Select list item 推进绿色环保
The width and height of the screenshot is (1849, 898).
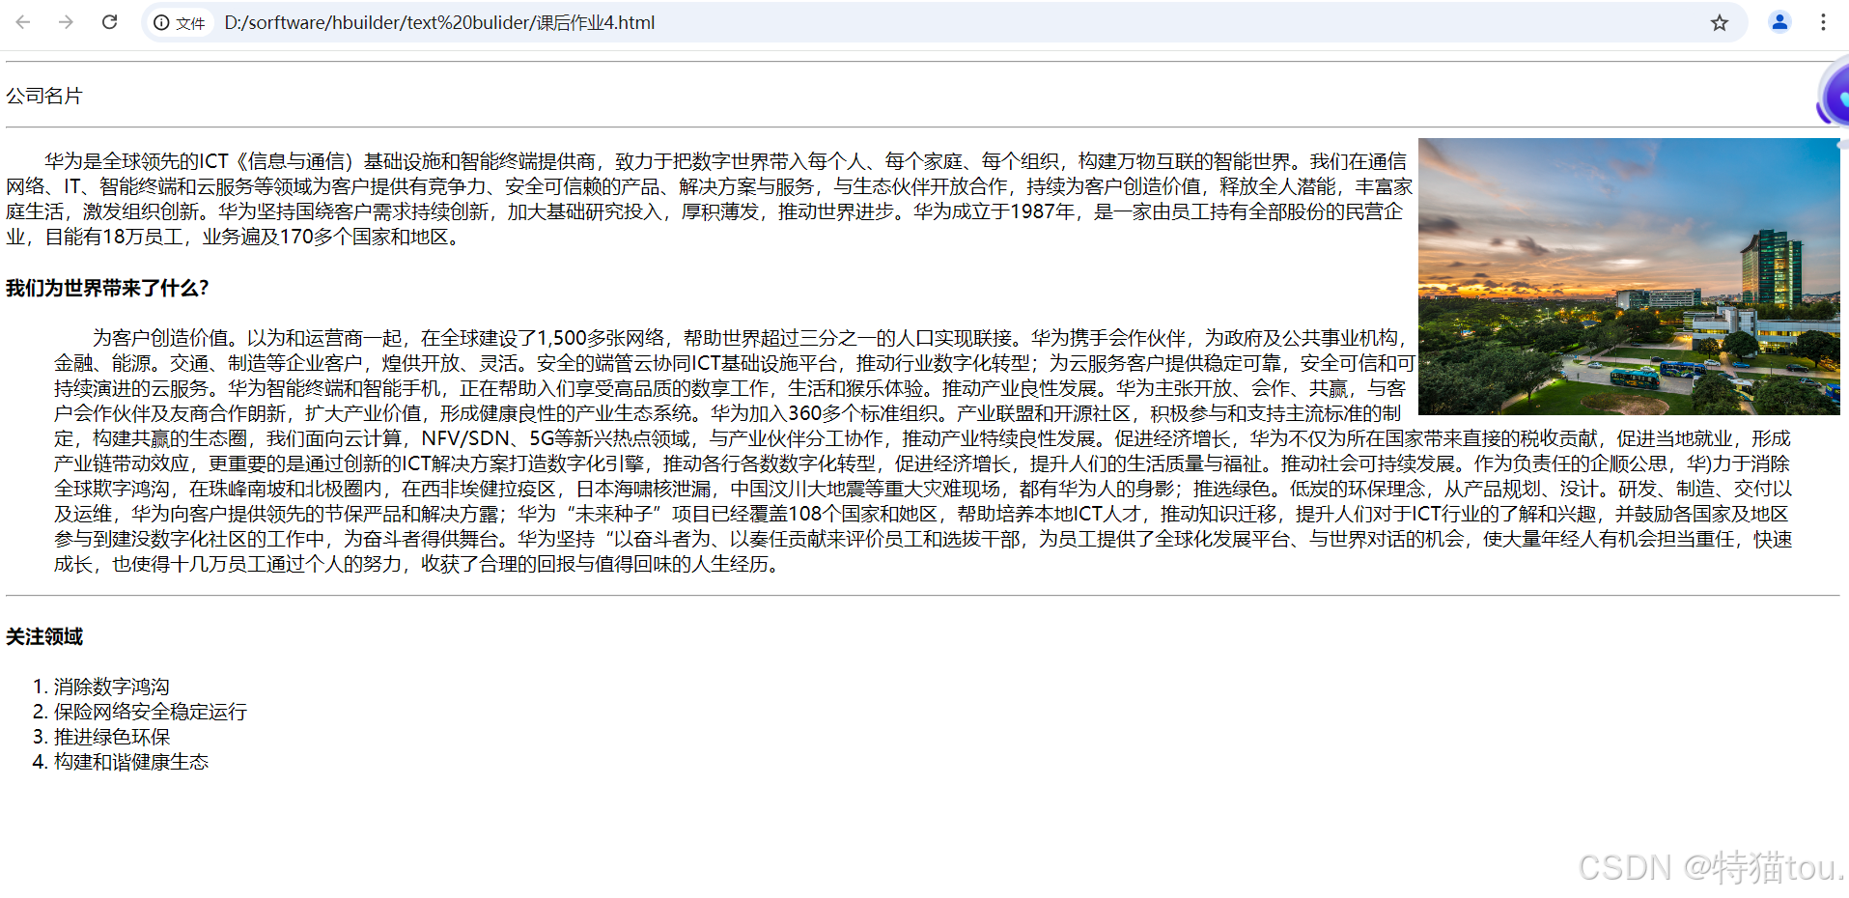[112, 737]
